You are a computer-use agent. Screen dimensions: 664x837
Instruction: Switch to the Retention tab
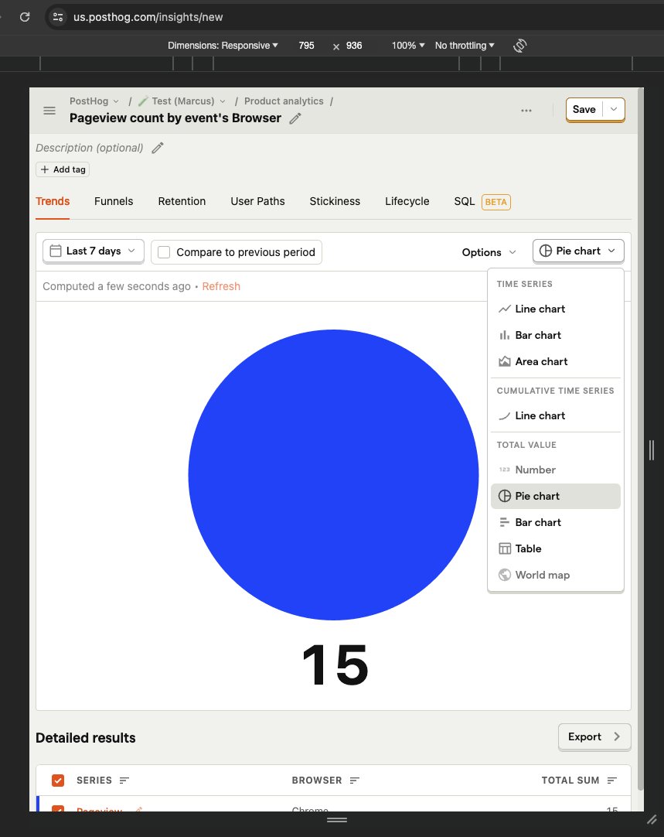point(182,201)
